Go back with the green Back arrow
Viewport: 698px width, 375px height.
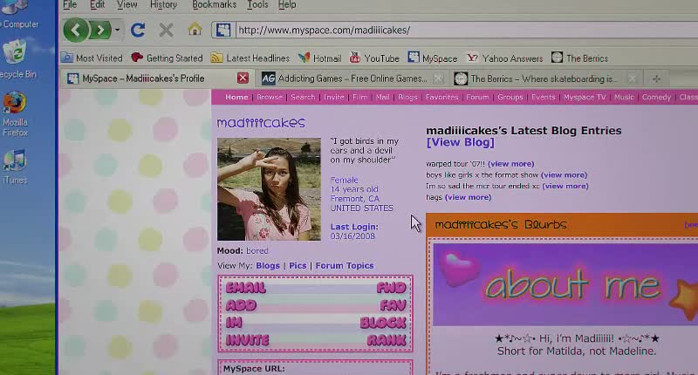tap(76, 31)
